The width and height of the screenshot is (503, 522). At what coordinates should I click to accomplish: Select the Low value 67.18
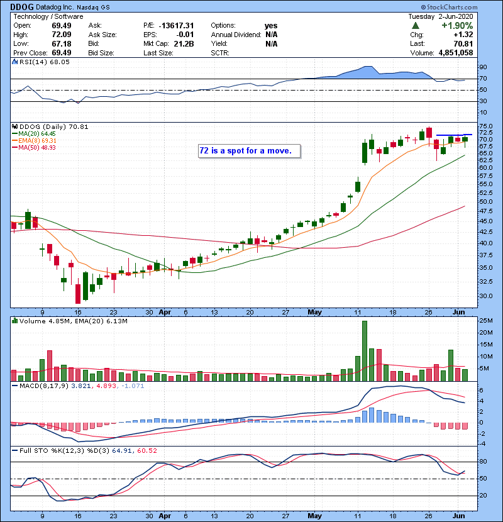coord(62,43)
